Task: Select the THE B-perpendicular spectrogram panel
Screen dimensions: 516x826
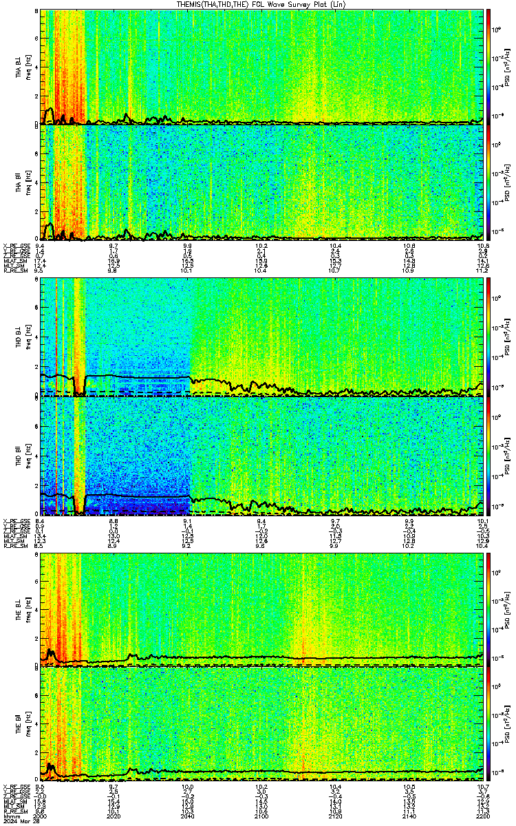Action: [261, 610]
